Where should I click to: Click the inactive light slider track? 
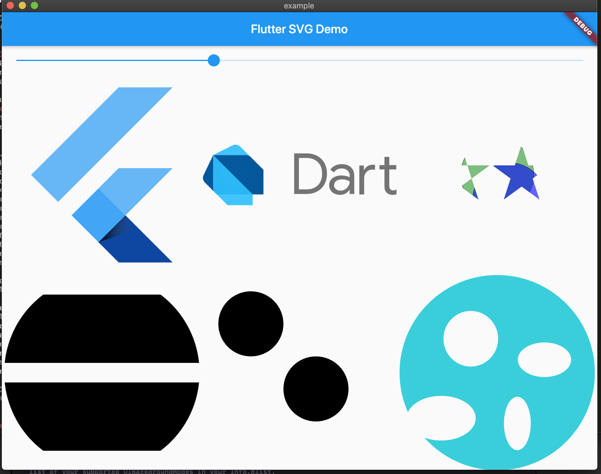click(x=402, y=60)
